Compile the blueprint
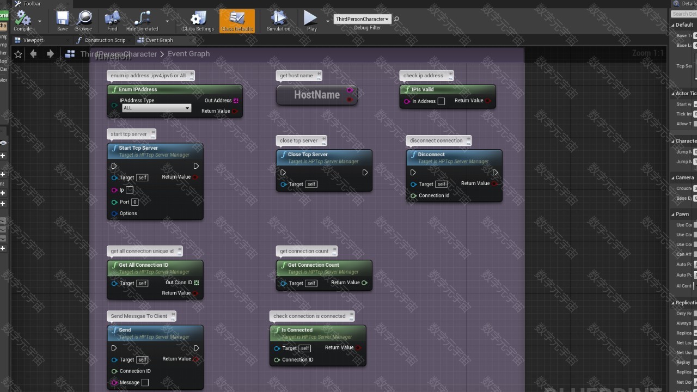697x392 pixels. tap(23, 21)
